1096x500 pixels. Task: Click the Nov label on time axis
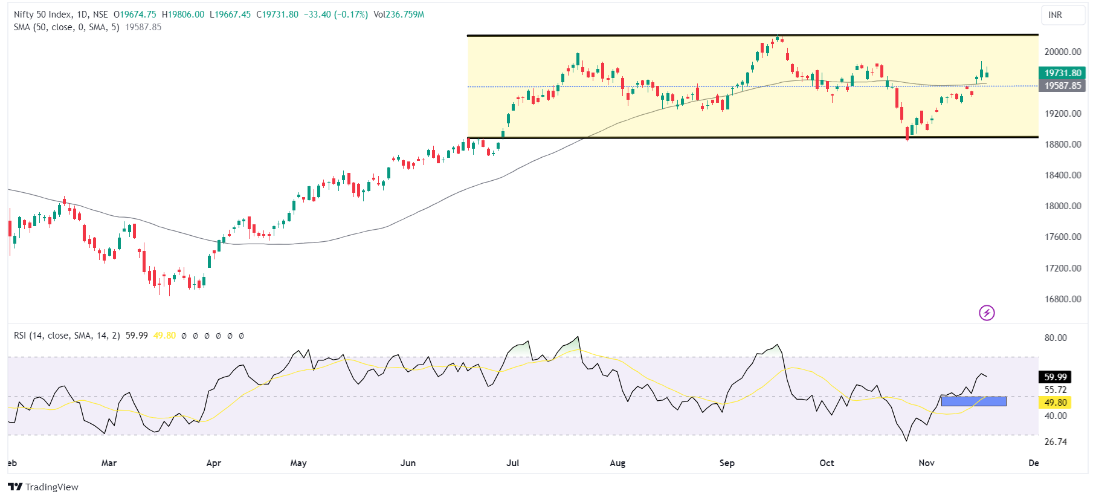point(926,463)
